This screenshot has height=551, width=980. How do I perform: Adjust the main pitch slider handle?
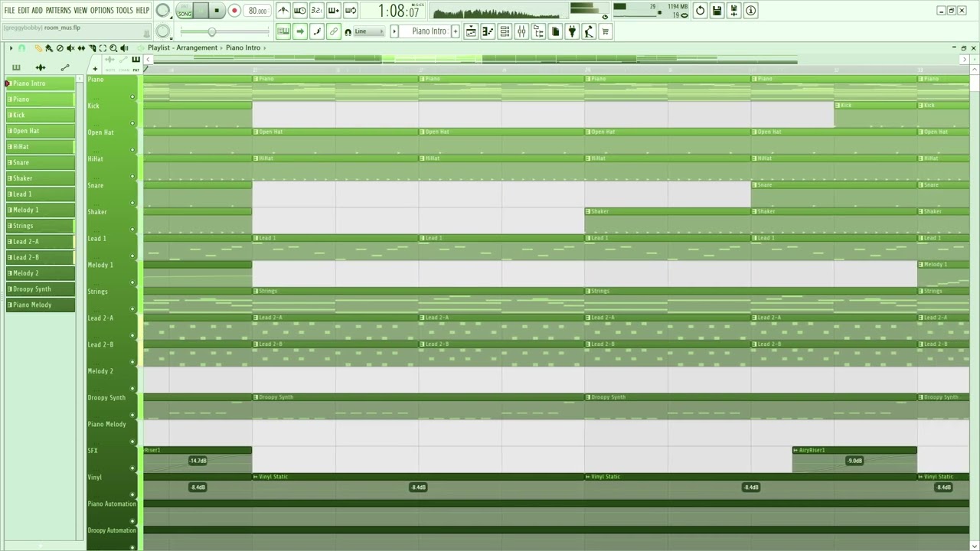[211, 32]
